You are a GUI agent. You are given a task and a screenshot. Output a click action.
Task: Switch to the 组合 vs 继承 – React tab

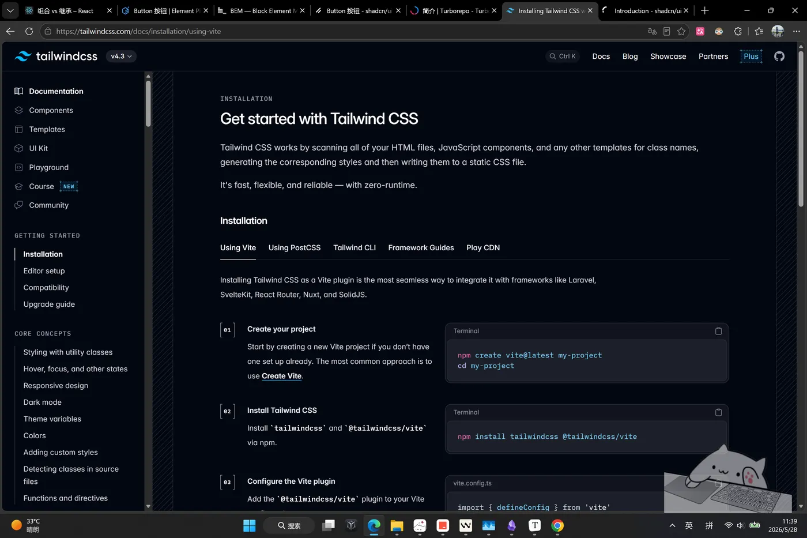(69, 10)
